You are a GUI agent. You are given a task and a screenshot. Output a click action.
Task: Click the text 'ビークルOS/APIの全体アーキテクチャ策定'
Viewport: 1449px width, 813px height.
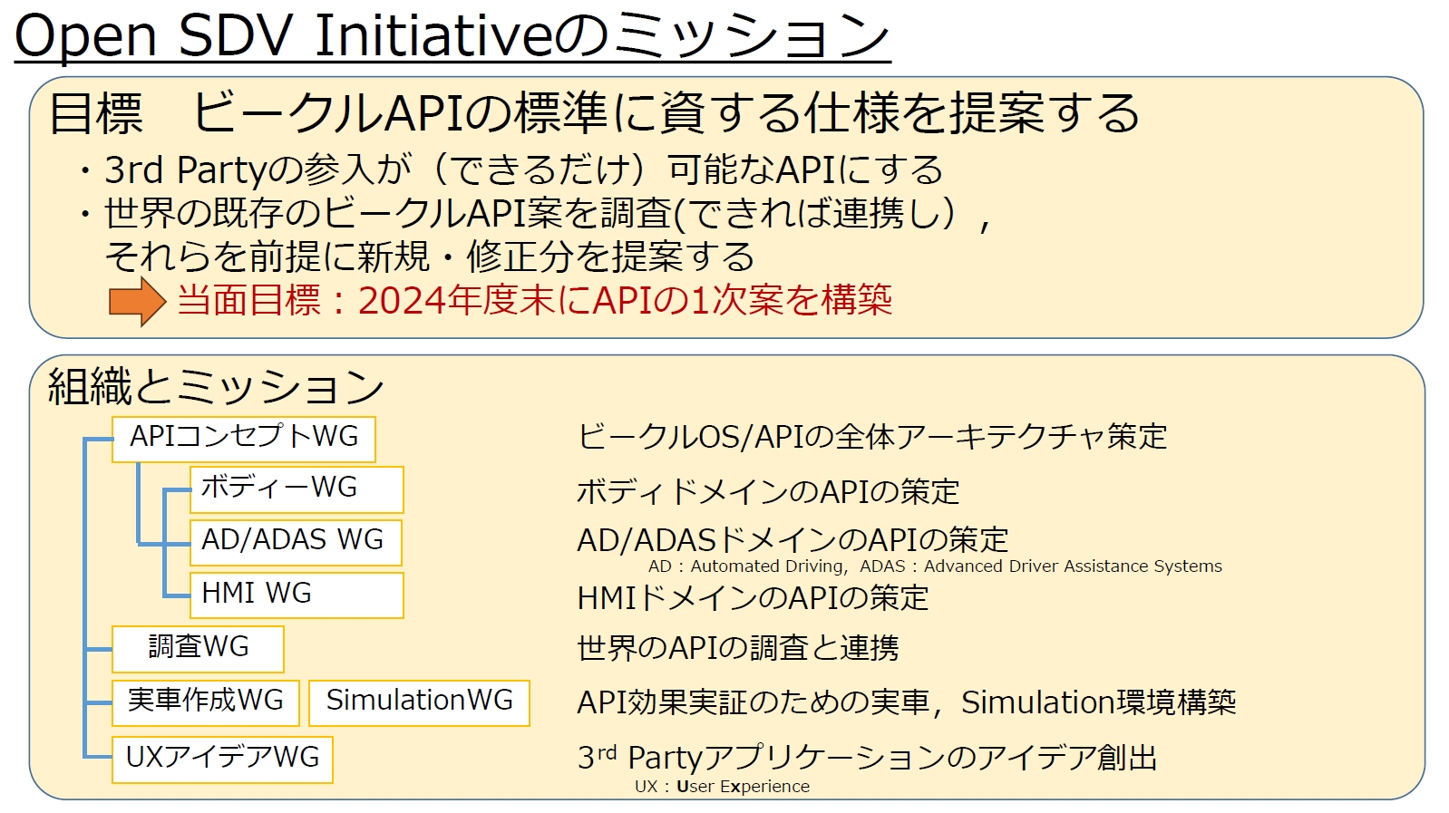pos(872,437)
